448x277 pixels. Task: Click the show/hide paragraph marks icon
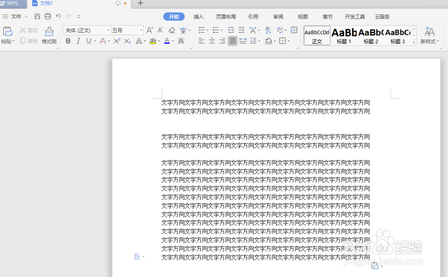point(280,30)
